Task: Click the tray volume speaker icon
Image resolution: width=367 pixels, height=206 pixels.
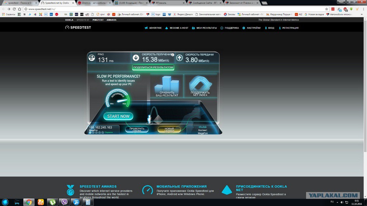Action: 342,202
